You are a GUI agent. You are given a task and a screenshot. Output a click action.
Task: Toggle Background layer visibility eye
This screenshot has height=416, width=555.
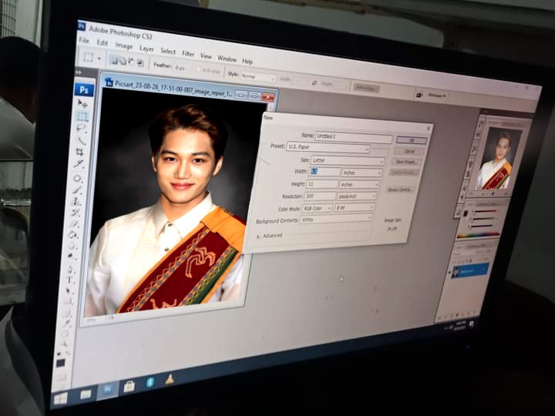(x=450, y=273)
